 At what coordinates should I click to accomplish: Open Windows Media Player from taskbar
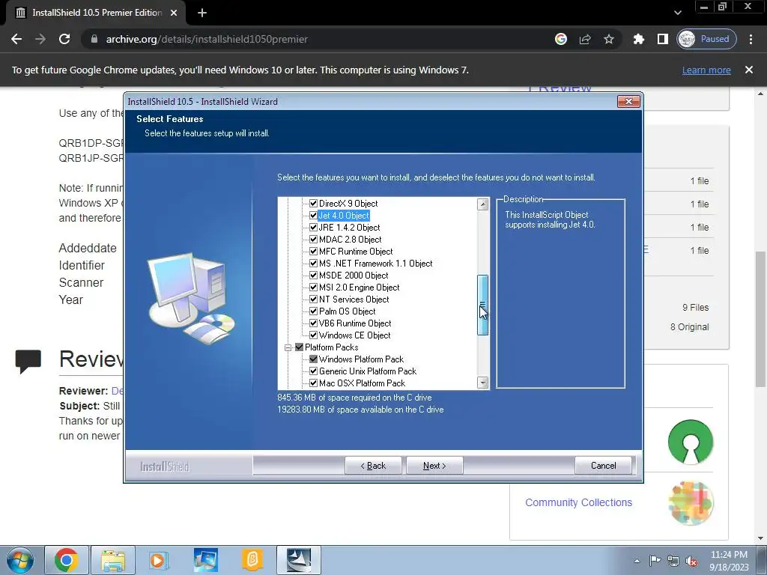point(158,560)
